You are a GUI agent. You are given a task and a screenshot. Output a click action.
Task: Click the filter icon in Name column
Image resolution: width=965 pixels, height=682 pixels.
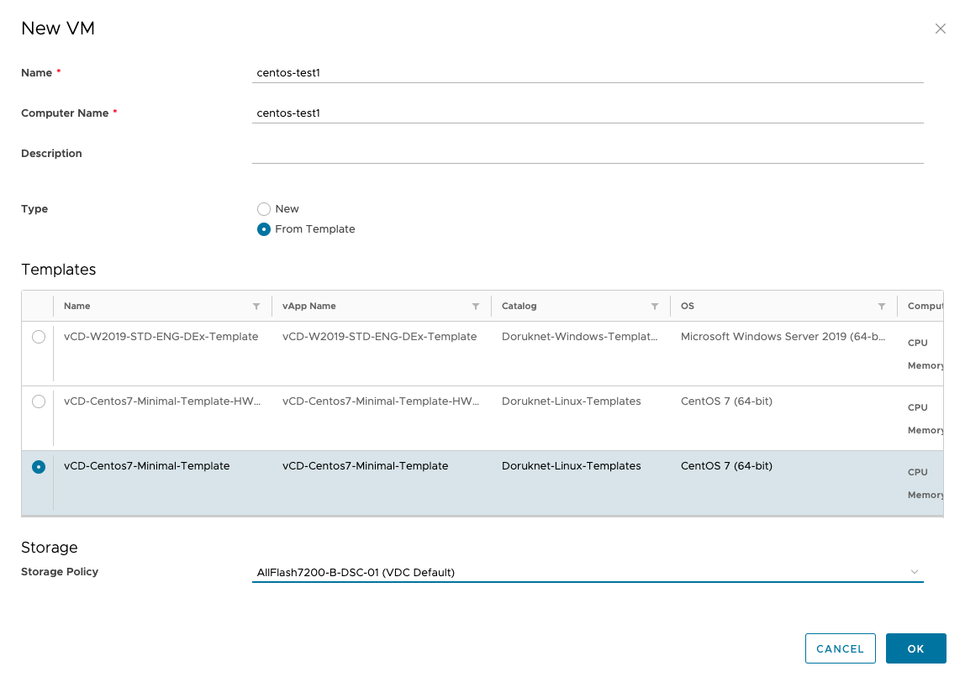(x=256, y=307)
